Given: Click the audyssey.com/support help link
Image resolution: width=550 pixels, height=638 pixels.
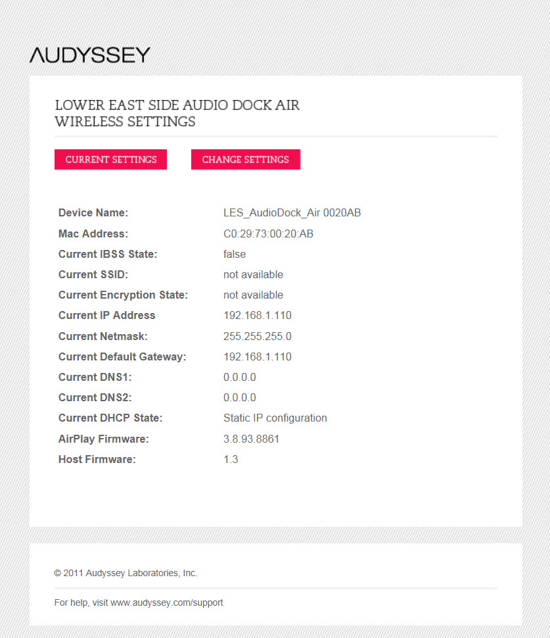Looking at the screenshot, I should tap(167, 602).
